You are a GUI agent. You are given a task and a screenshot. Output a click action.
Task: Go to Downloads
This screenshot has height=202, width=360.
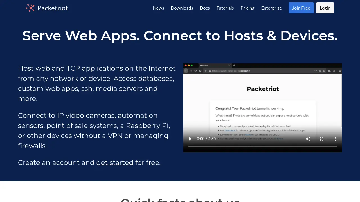(182, 8)
